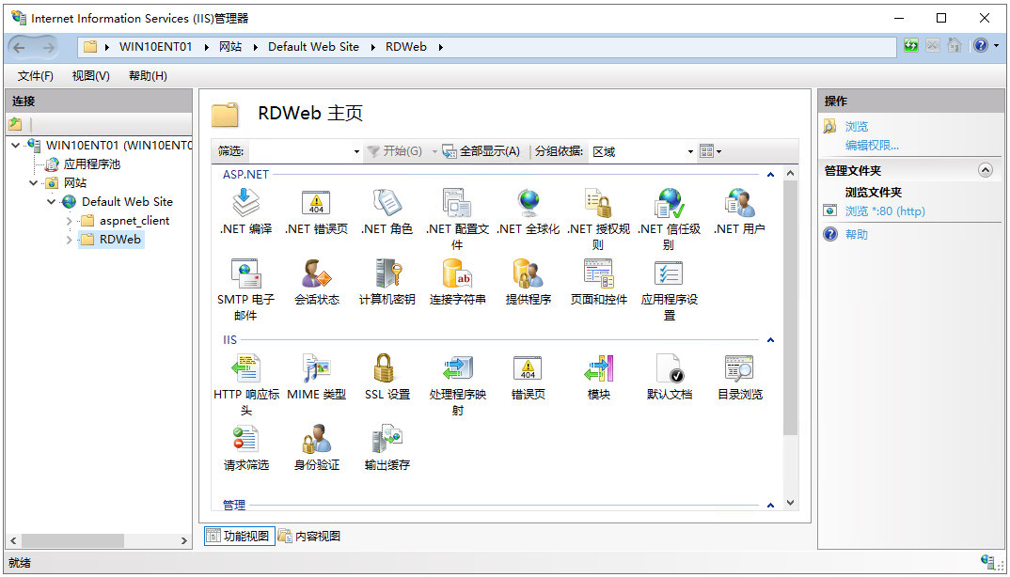This screenshot has width=1010, height=577.
Task: Click the 编辑权限... link
Action: 872,146
